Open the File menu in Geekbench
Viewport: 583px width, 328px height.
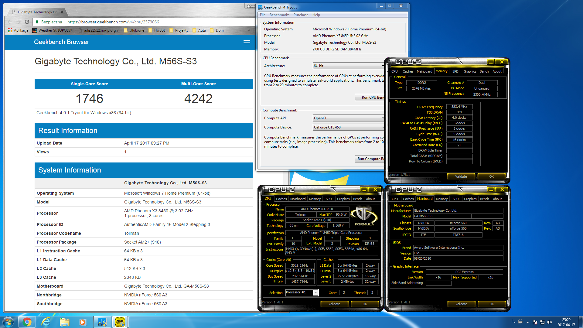(x=263, y=15)
